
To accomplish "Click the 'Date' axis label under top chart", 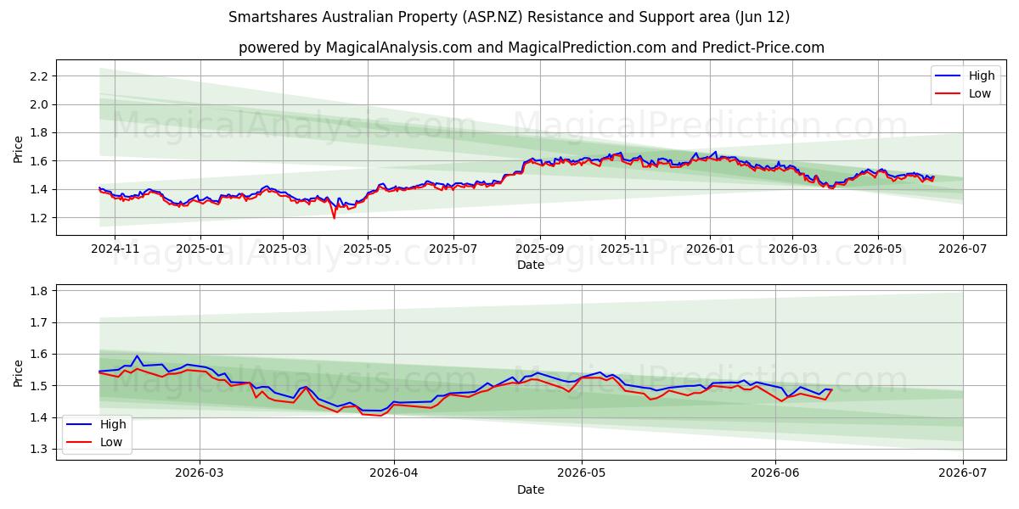I will [531, 265].
